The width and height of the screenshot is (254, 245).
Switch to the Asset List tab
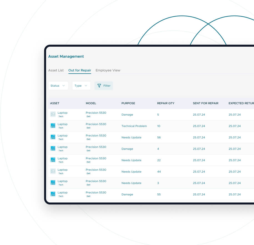click(56, 70)
